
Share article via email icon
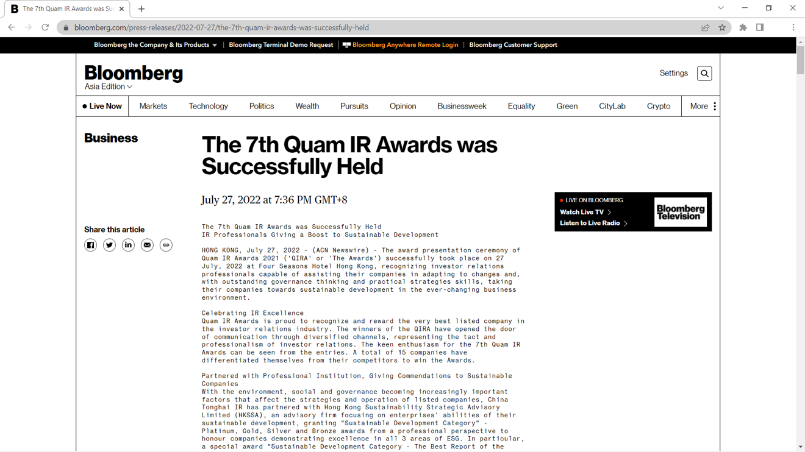pos(147,245)
